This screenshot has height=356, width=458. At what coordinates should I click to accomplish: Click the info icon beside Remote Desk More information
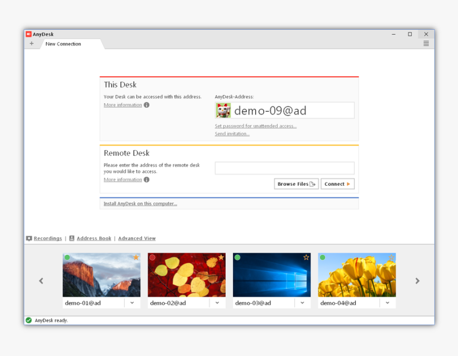[145, 180]
